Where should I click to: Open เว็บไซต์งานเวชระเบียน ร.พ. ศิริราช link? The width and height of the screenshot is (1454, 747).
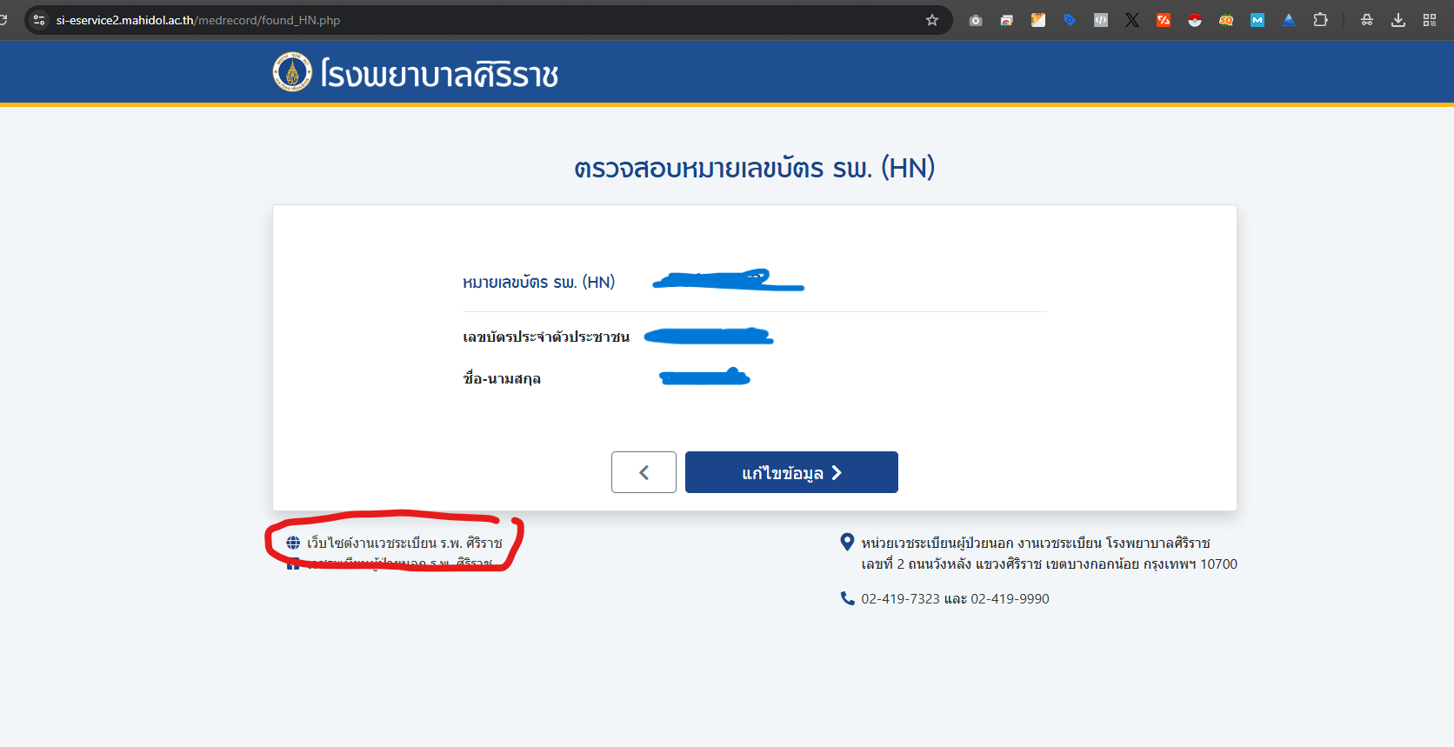point(404,543)
